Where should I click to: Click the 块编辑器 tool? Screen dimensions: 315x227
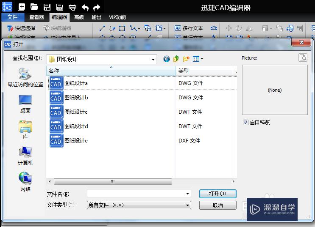click(x=58, y=28)
